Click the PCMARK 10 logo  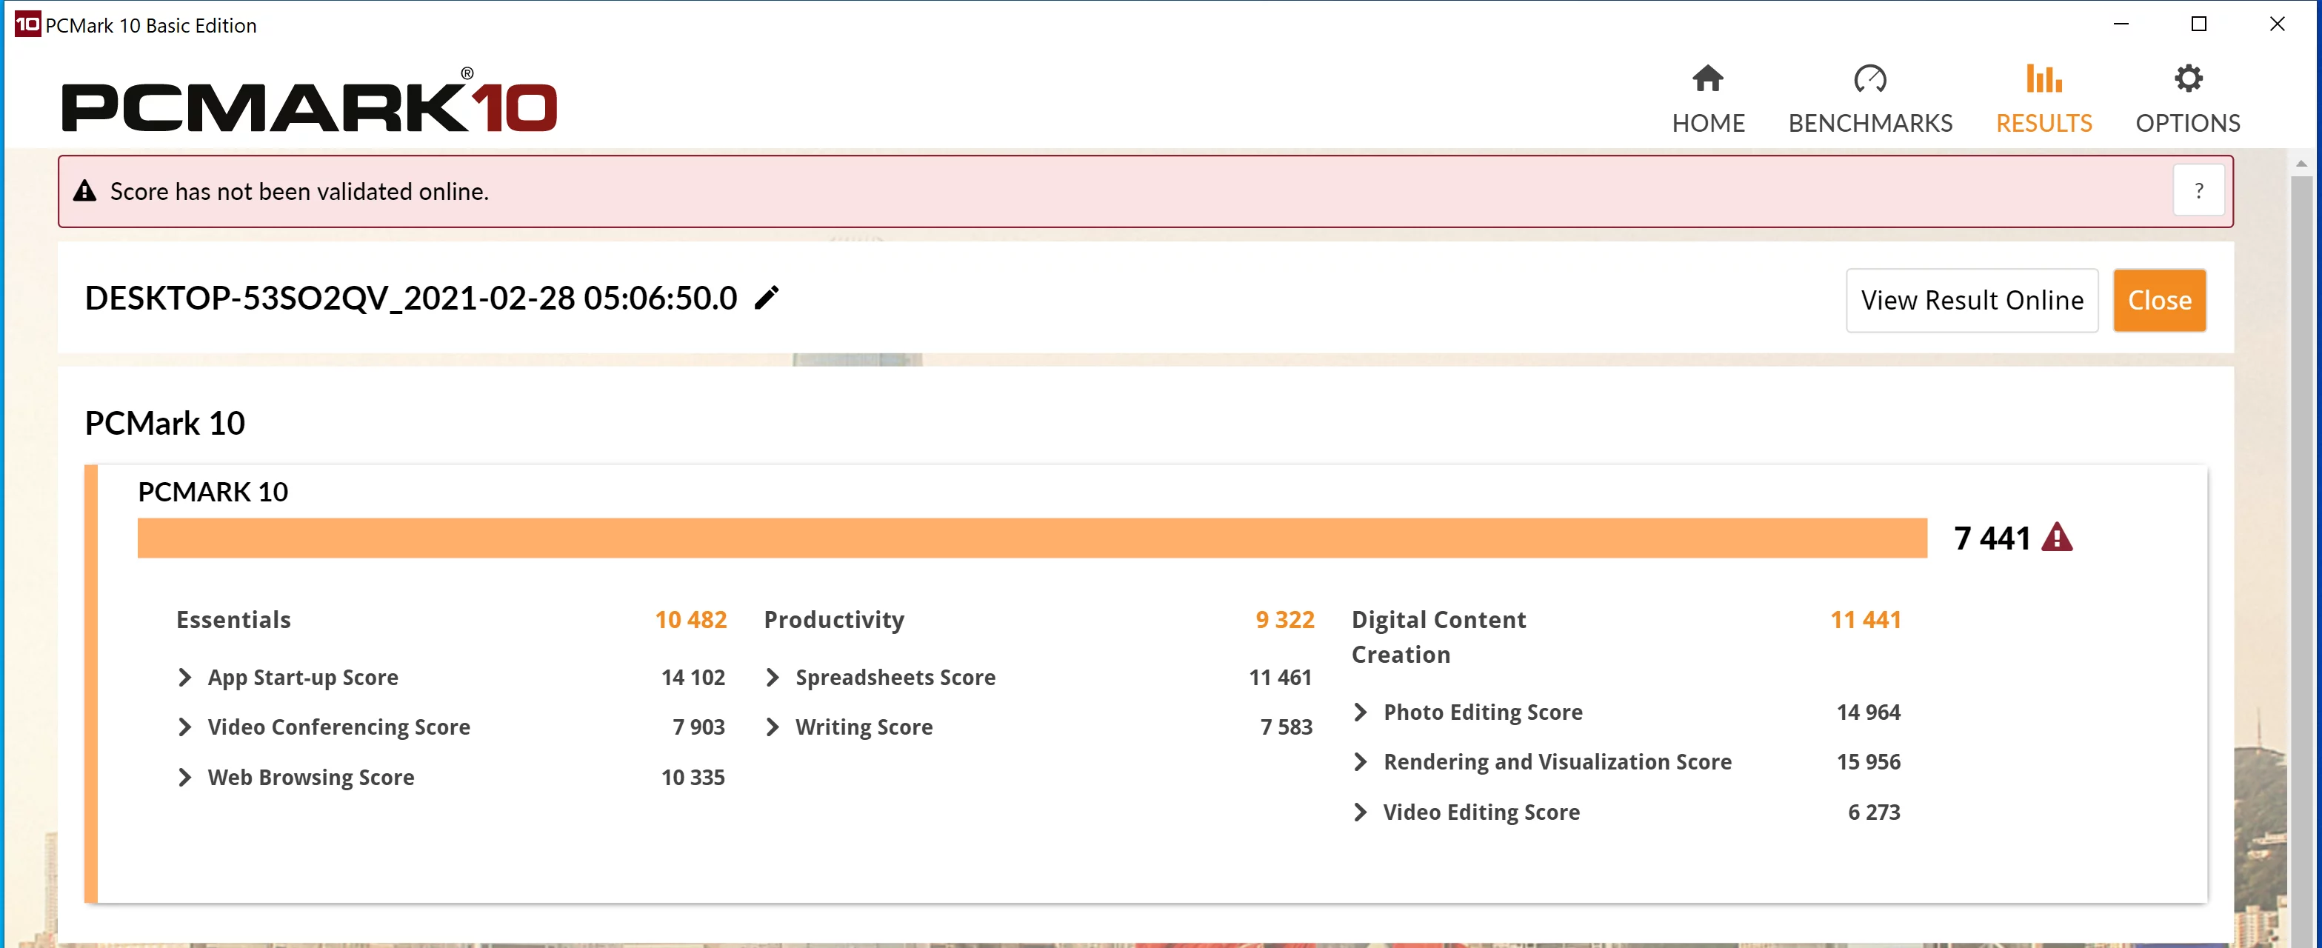pos(309,101)
